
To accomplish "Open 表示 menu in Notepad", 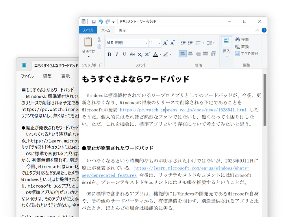I will [65, 76].
